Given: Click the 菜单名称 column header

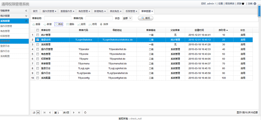Looking at the screenshot, I should pyautogui.click(x=55, y=30).
